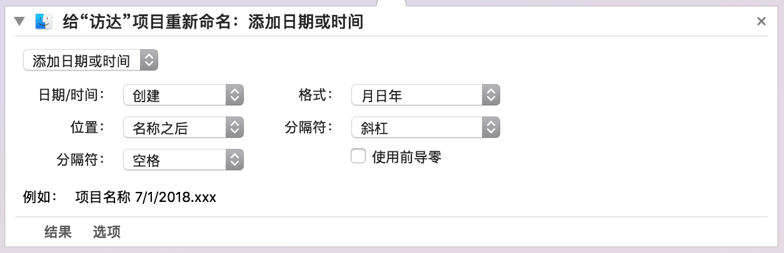The height and width of the screenshot is (253, 784).
Task: Remove the action with the X button
Action: (x=761, y=22)
